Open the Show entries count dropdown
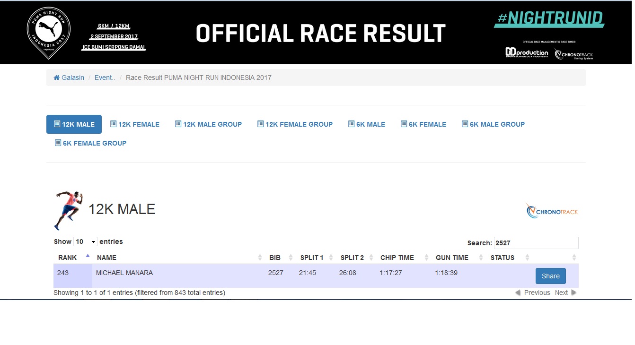Image resolution: width=635 pixels, height=345 pixels. 85,241
